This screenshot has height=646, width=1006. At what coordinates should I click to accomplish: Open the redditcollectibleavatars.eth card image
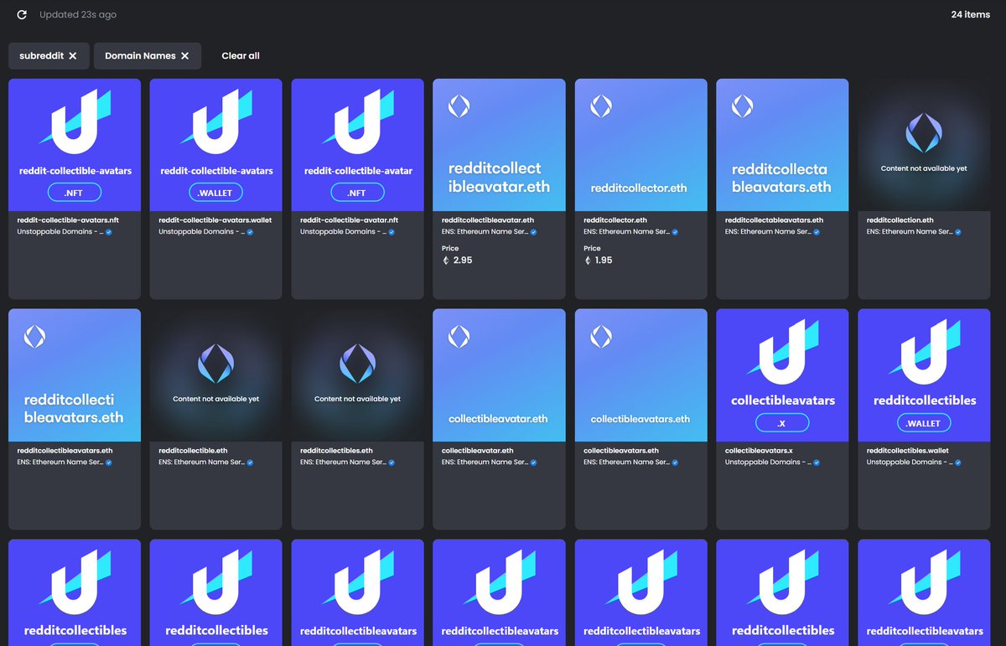(x=75, y=375)
